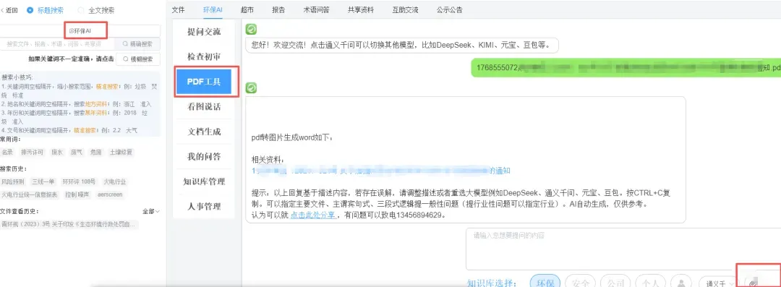Open 提问交流 in the side menu
The height and width of the screenshot is (287, 781).
(x=204, y=32)
